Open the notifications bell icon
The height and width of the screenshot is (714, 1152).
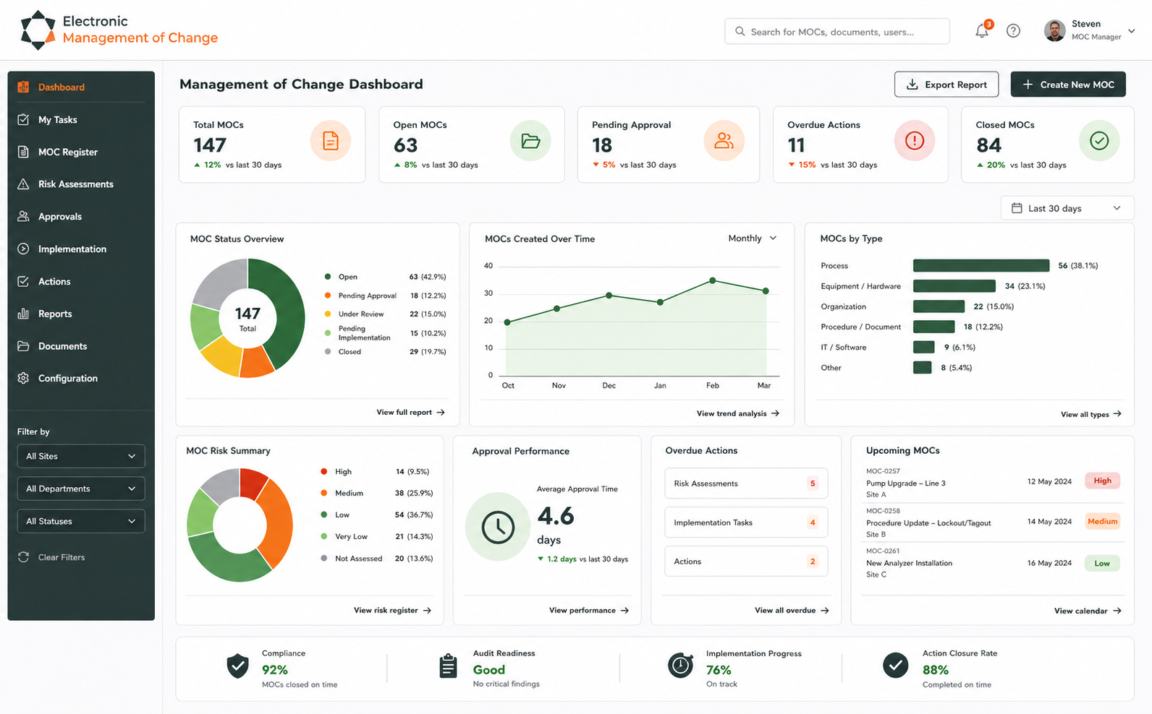(982, 31)
